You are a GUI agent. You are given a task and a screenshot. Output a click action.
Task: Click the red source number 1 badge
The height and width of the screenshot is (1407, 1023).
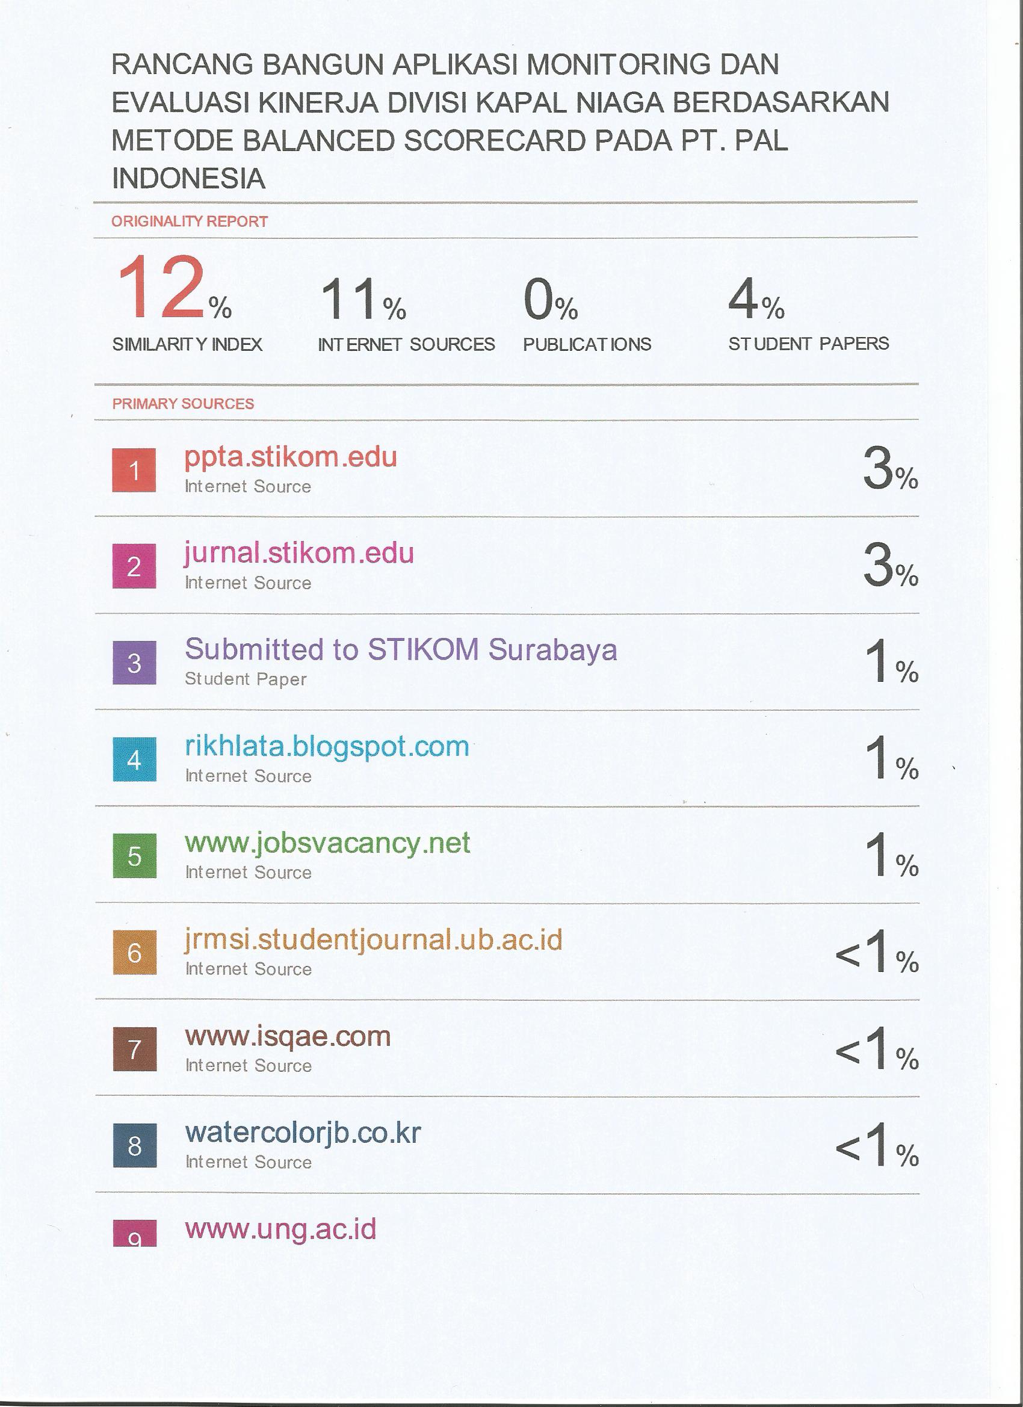(134, 470)
